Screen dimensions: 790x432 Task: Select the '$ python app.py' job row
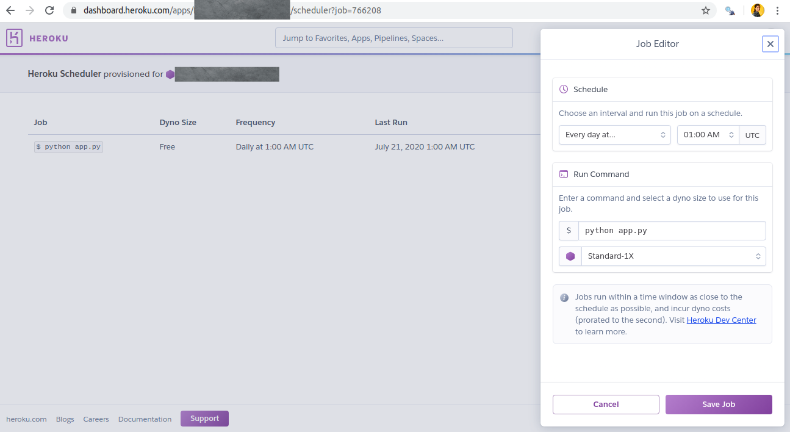coord(68,147)
